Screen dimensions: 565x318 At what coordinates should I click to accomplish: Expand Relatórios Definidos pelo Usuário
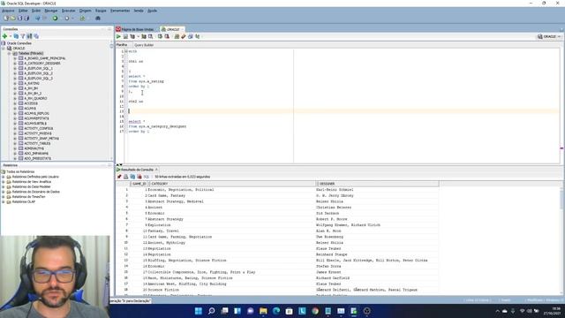4,177
